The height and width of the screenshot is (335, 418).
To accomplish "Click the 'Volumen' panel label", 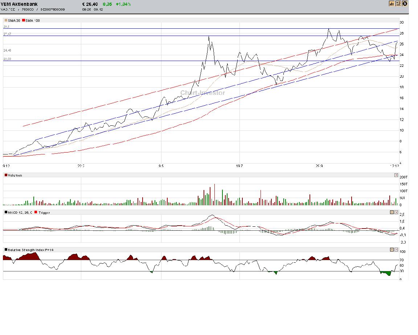I will tap(15, 175).
